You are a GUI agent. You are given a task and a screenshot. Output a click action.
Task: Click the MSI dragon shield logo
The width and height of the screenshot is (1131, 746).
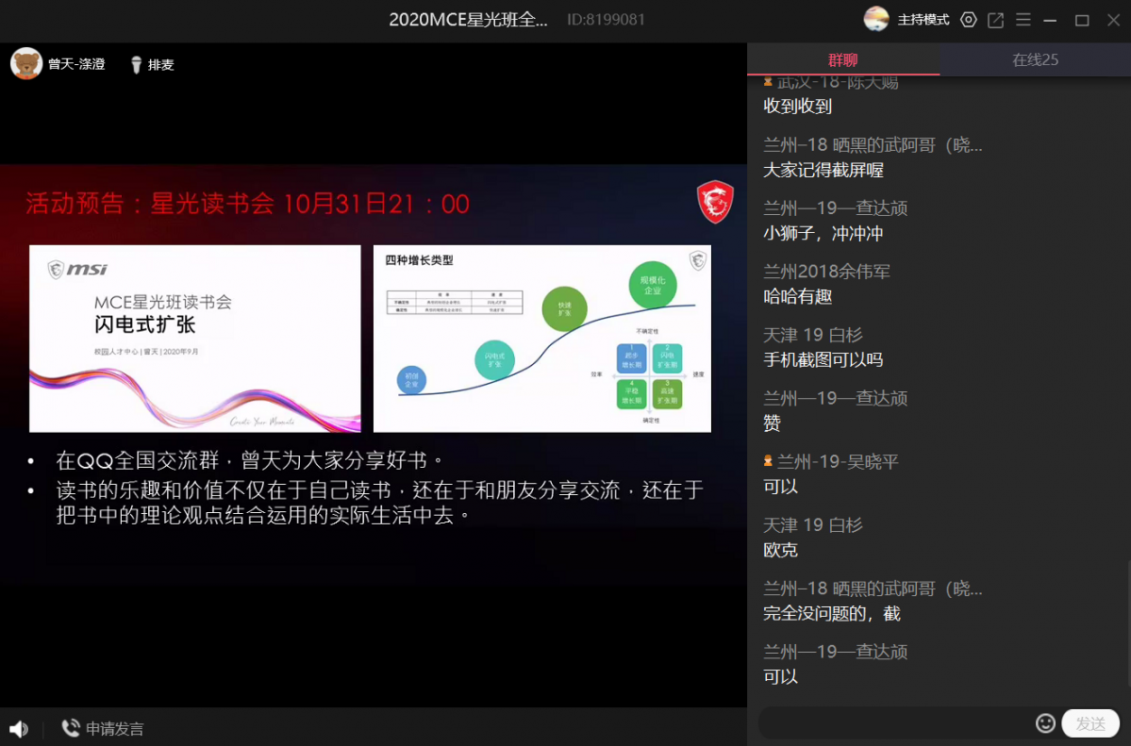[714, 203]
